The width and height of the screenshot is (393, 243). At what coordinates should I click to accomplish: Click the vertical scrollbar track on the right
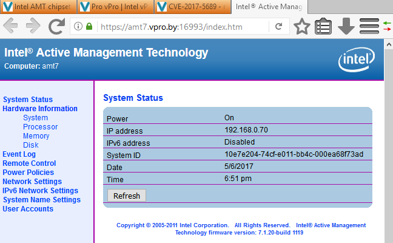click(389, 146)
